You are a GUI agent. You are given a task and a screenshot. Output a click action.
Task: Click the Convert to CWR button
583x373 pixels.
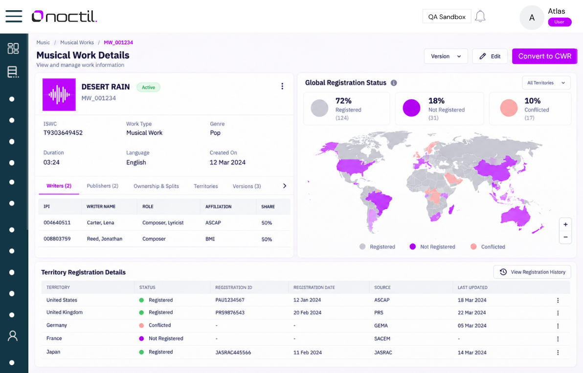(x=545, y=56)
